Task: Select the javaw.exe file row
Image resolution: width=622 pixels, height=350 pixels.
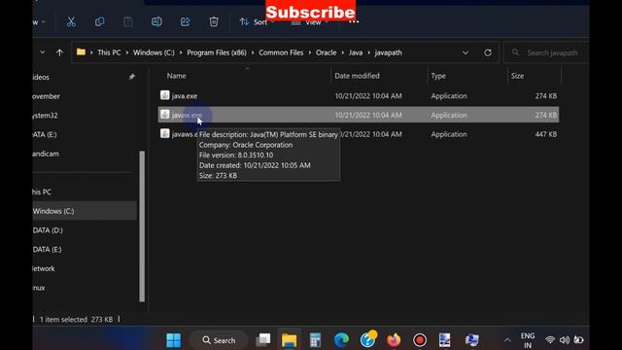Action: [x=359, y=115]
